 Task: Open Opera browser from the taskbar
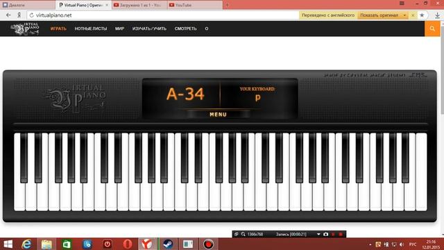128,244
